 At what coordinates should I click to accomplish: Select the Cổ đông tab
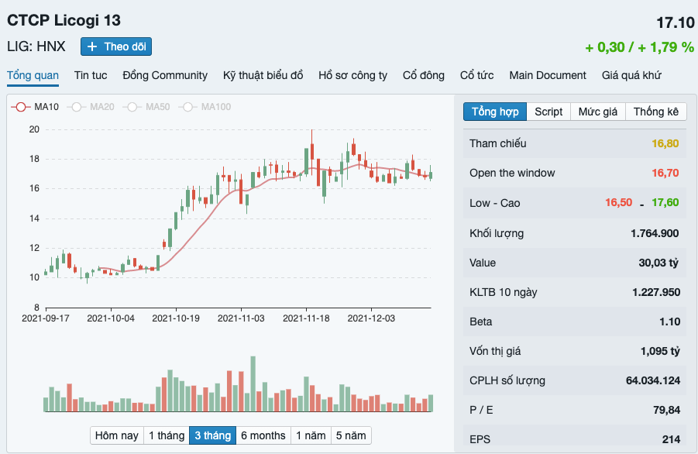point(424,75)
